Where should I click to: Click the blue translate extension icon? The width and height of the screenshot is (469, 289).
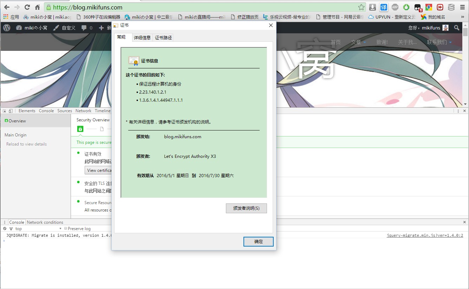coord(384,7)
